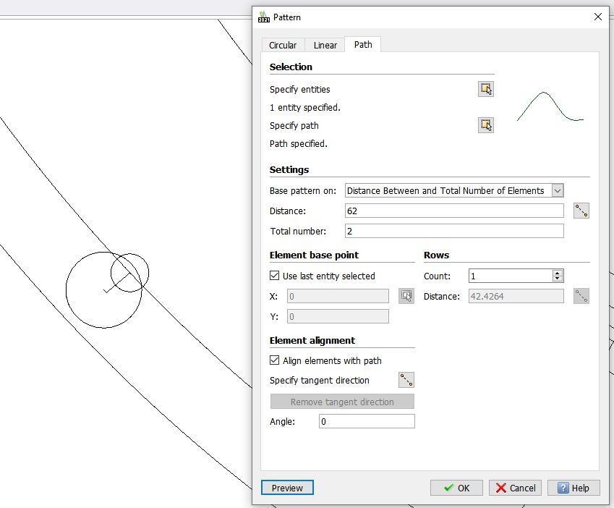
Task: Click the Specify path selection icon
Action: (485, 125)
